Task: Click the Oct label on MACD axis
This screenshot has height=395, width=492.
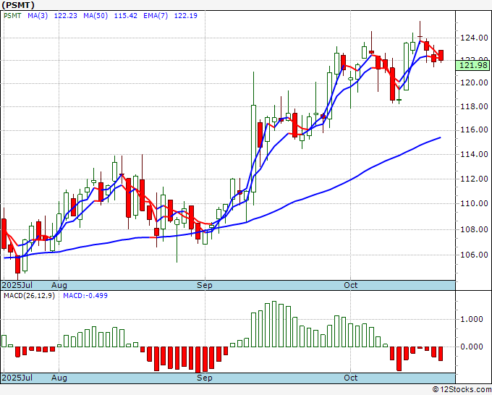Action: 350,378
